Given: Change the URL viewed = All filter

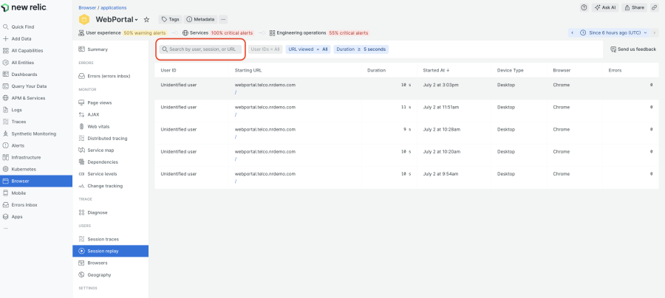Looking at the screenshot, I should click(308, 49).
